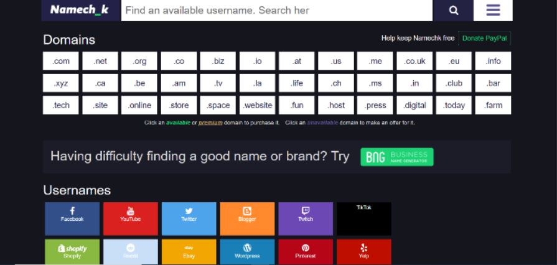Check username on Facebook tile
557x265 pixels.
[x=72, y=218]
